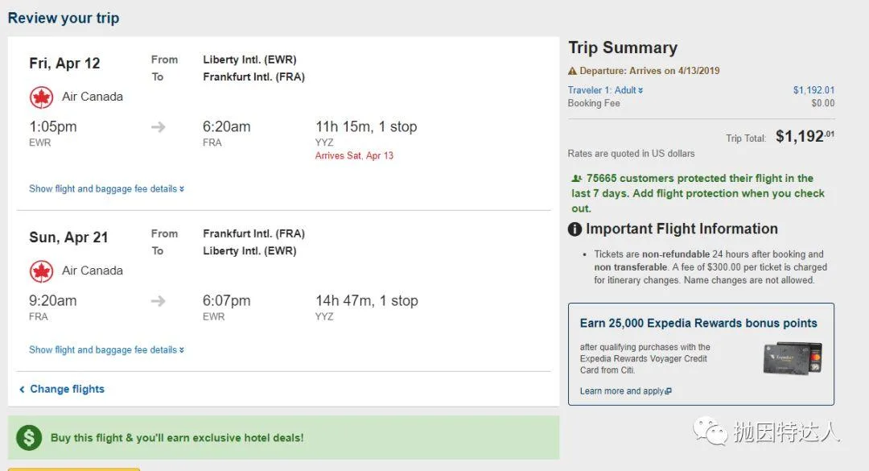Screen dimensions: 869x471
Task: Click the Trip Summary heading
Action: [623, 48]
